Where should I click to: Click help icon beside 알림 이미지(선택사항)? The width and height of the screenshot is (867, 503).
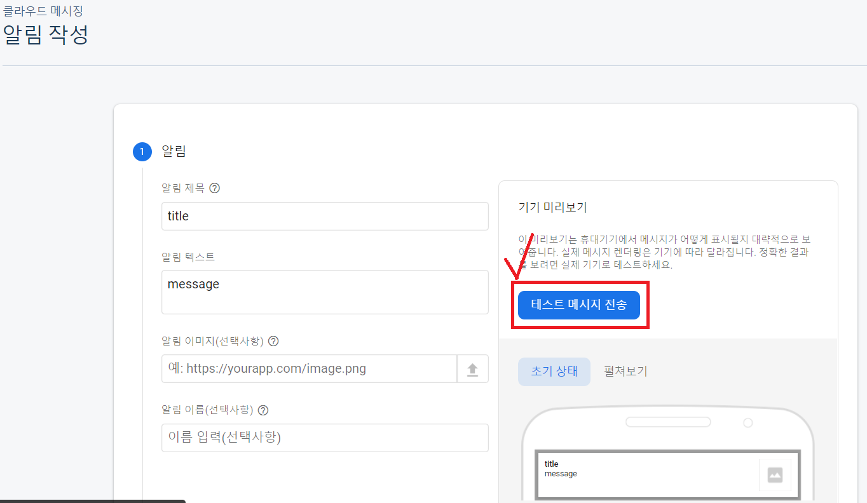(274, 341)
